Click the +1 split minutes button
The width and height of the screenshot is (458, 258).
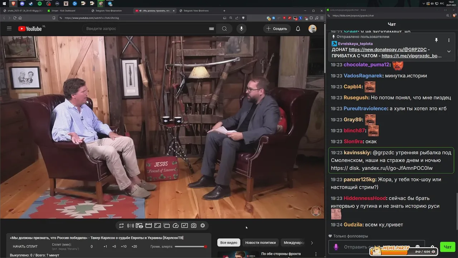(x=105, y=247)
